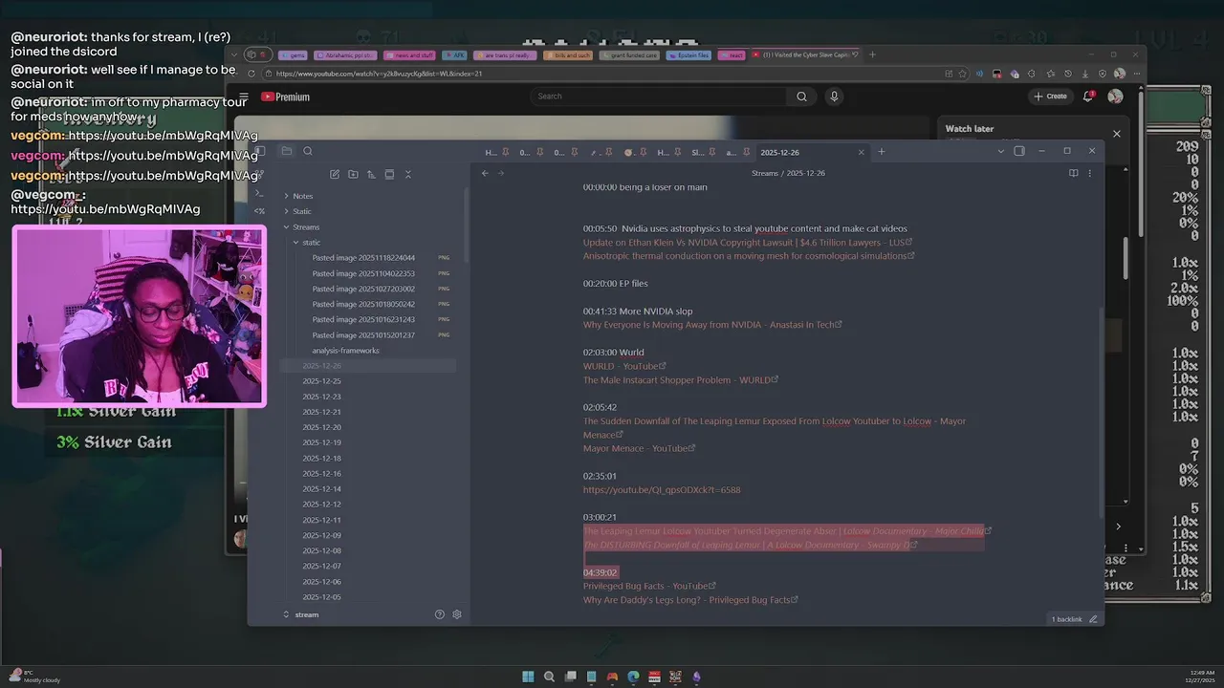
Task: Collapse the Streams folder
Action: click(x=306, y=227)
